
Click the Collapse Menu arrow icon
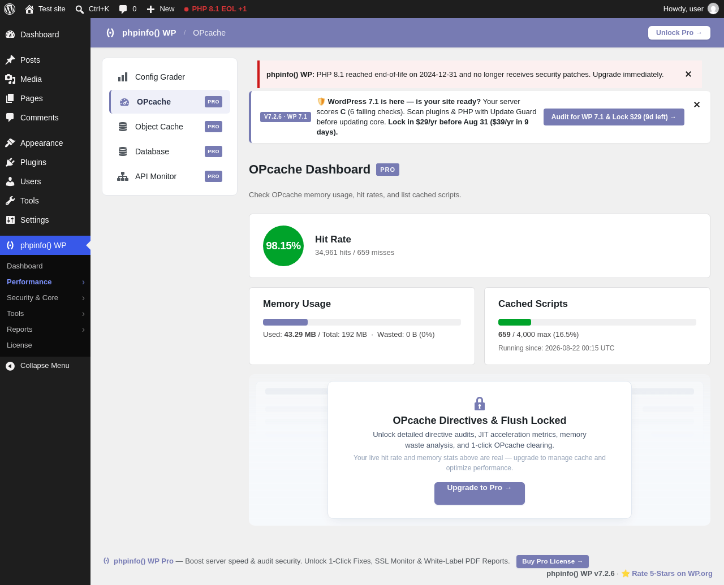point(10,366)
